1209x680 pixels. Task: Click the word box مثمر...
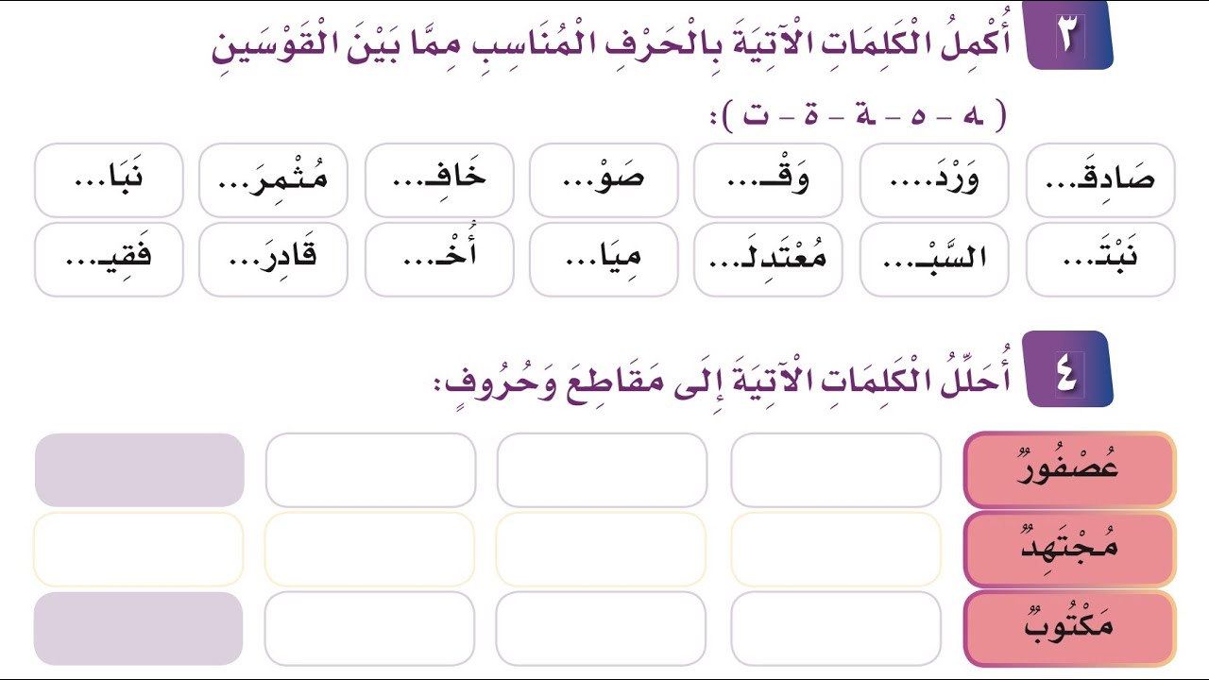[x=273, y=180]
